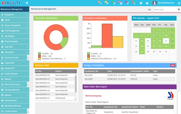
Task: Click the Add button in Energy Consumption
Action: (x=173, y=65)
